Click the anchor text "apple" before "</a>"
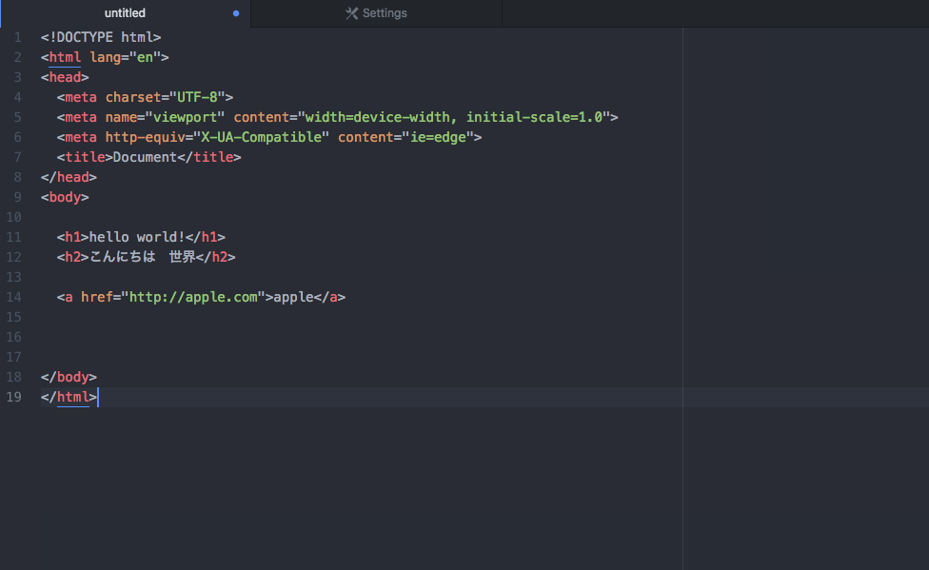The height and width of the screenshot is (570, 929). point(293,298)
